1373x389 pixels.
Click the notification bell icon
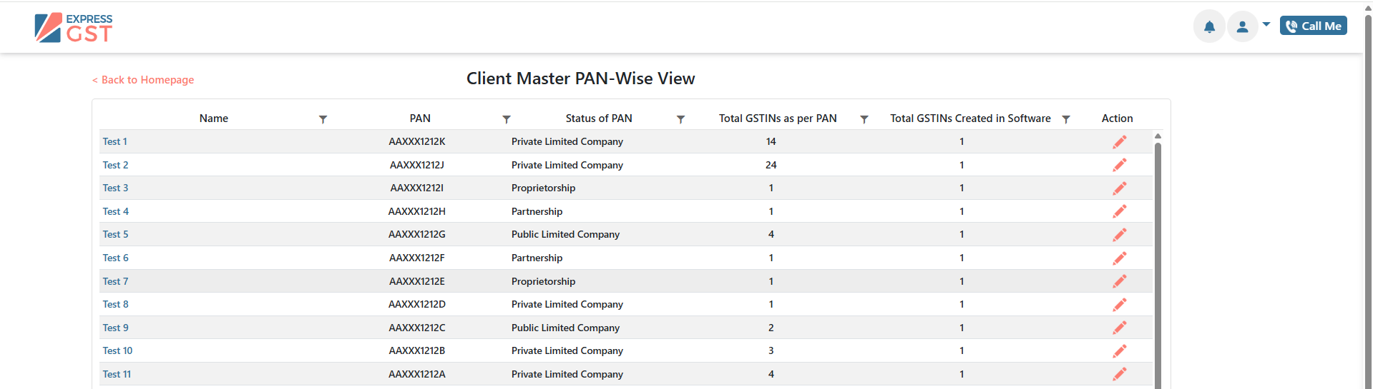click(x=1209, y=27)
